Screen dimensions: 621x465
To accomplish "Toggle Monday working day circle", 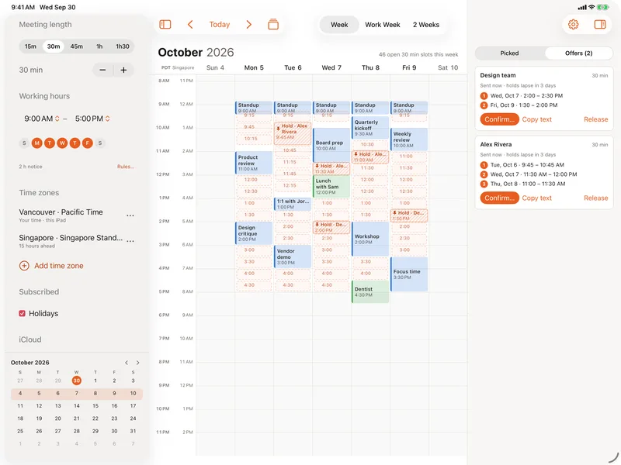I will coord(36,143).
